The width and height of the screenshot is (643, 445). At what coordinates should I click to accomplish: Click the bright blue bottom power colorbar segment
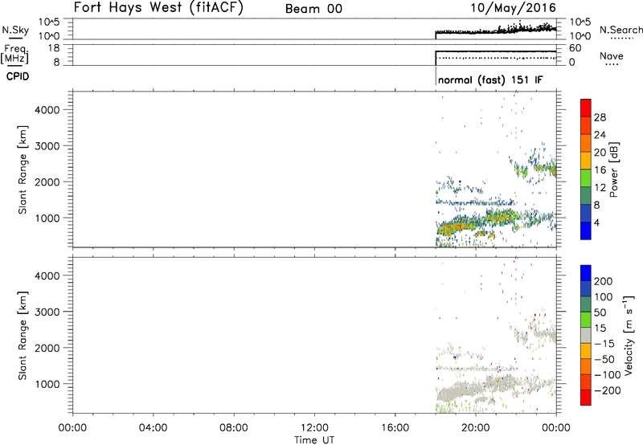[586, 231]
